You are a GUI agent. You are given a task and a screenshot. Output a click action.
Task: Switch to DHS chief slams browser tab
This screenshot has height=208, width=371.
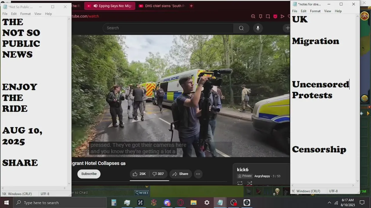pyautogui.click(x=162, y=6)
